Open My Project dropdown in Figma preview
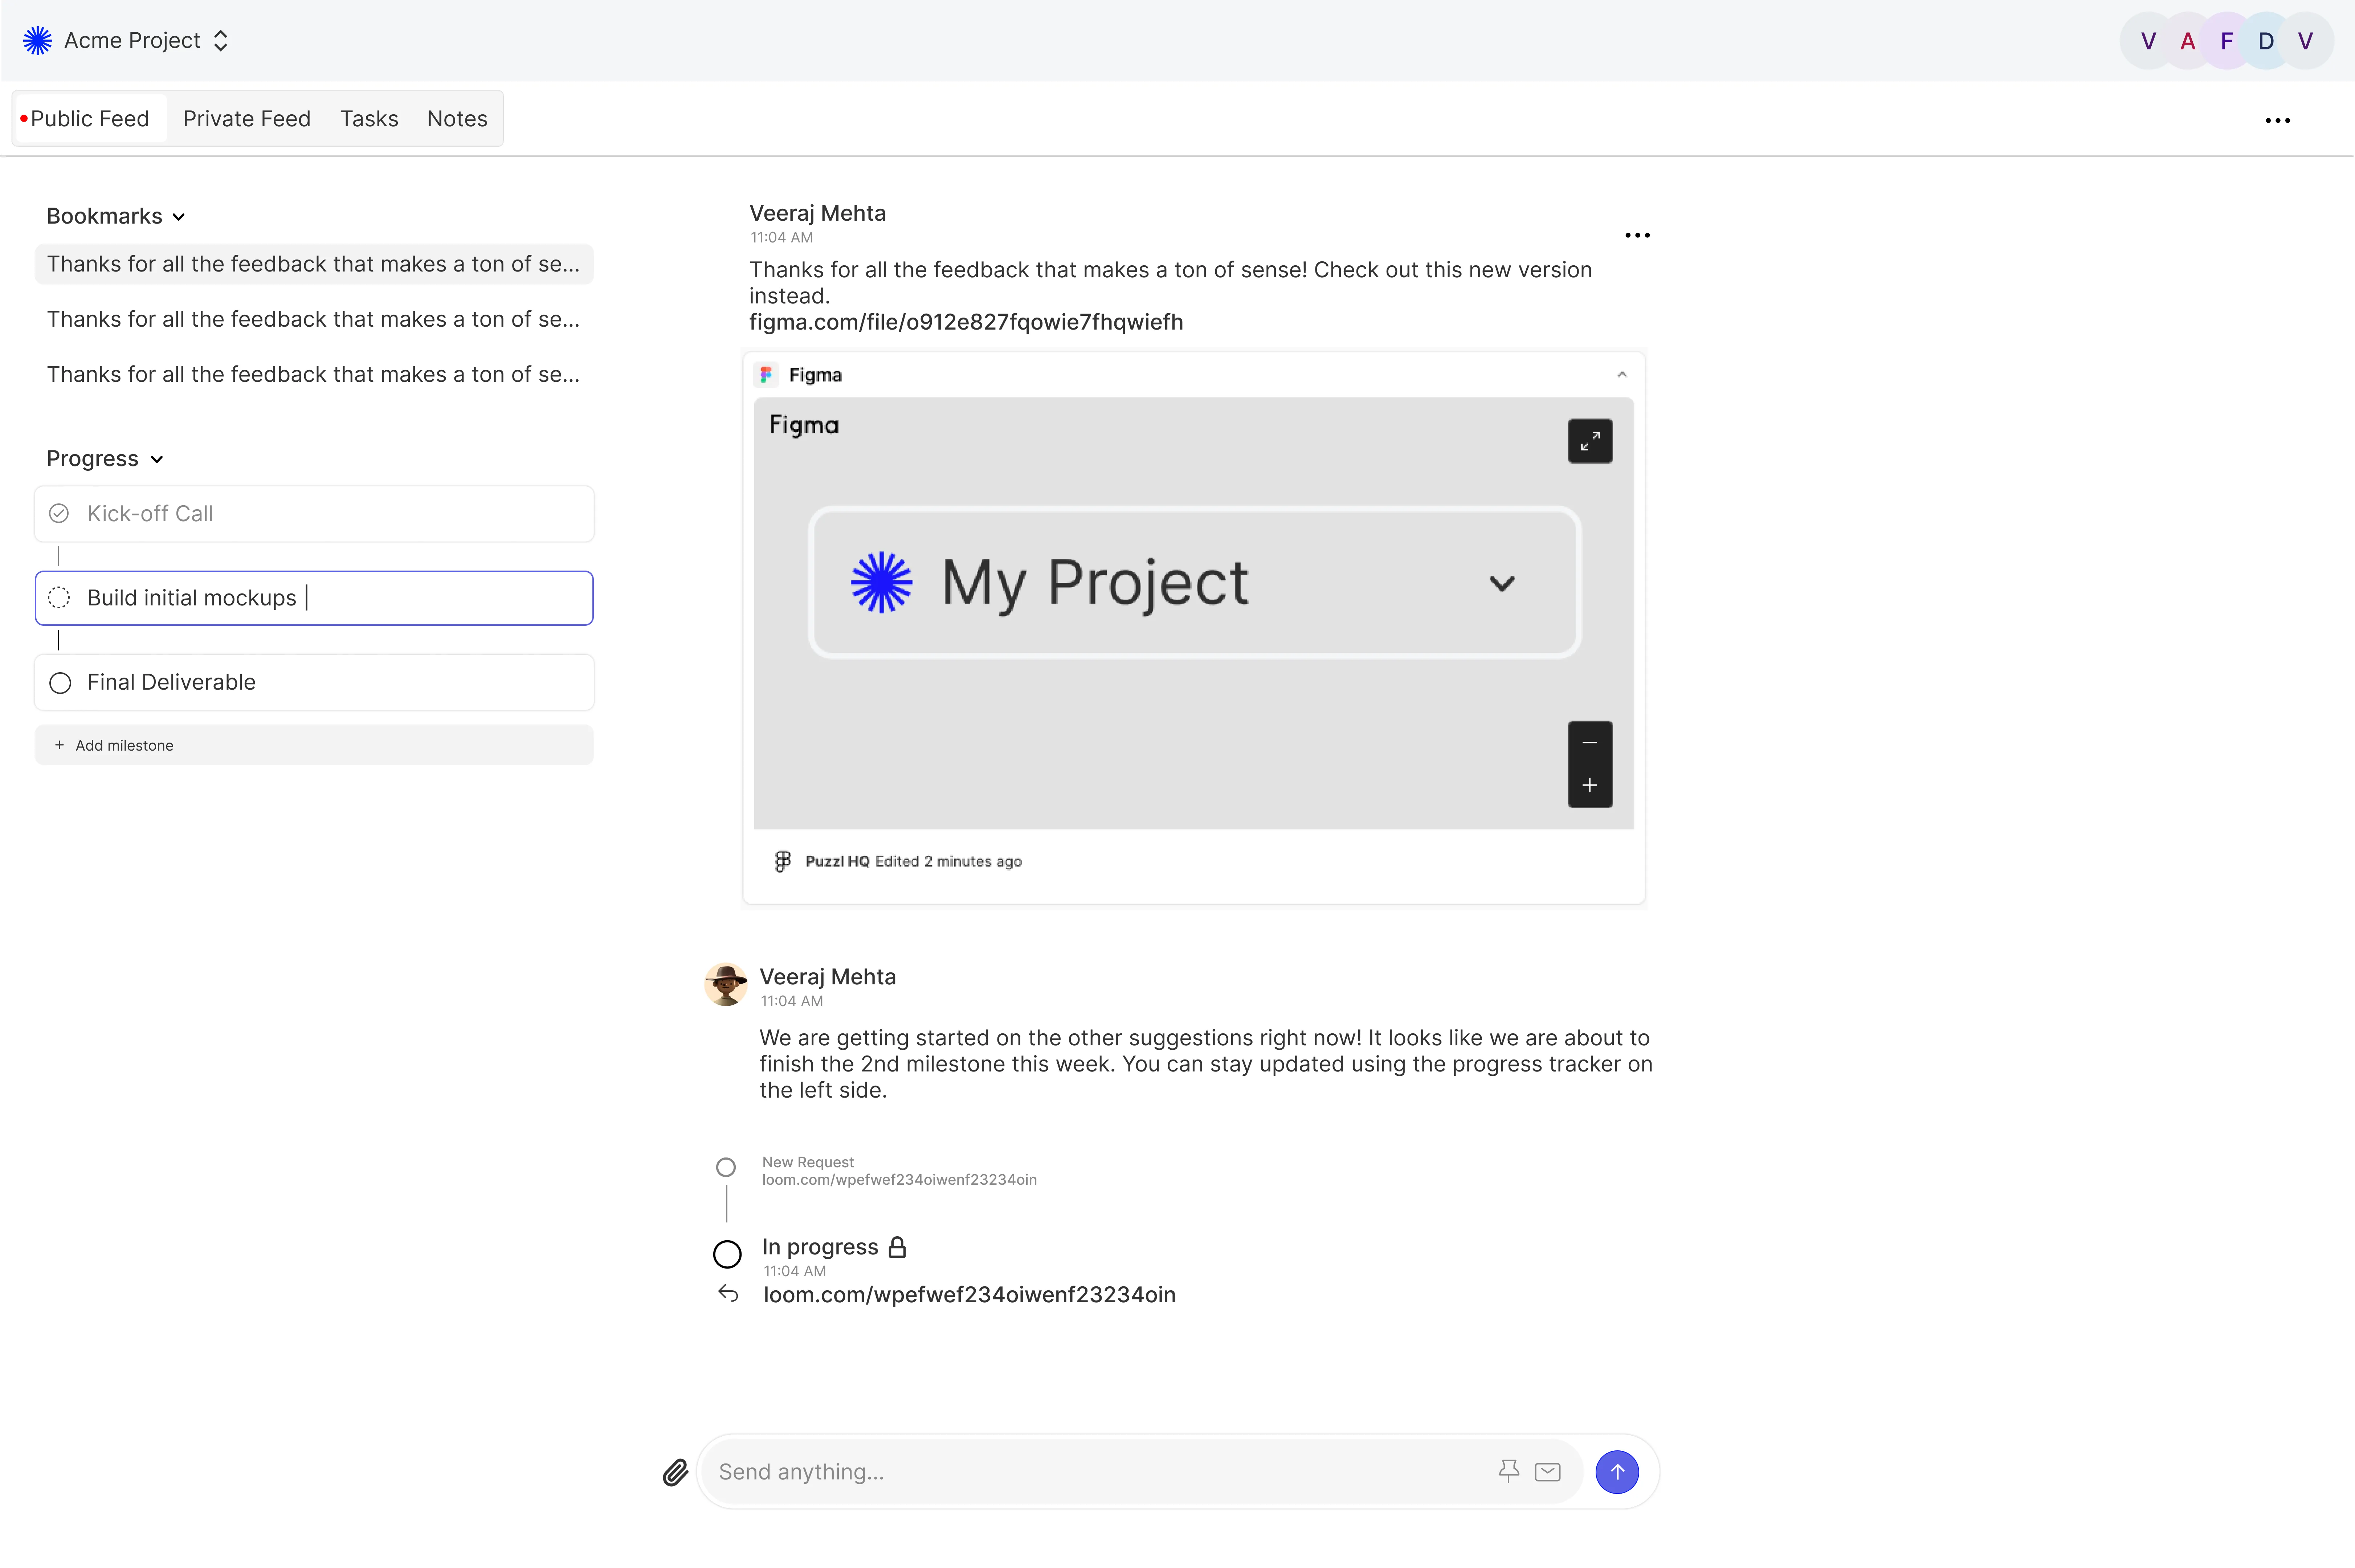This screenshot has height=1568, width=2355. [x=1502, y=584]
